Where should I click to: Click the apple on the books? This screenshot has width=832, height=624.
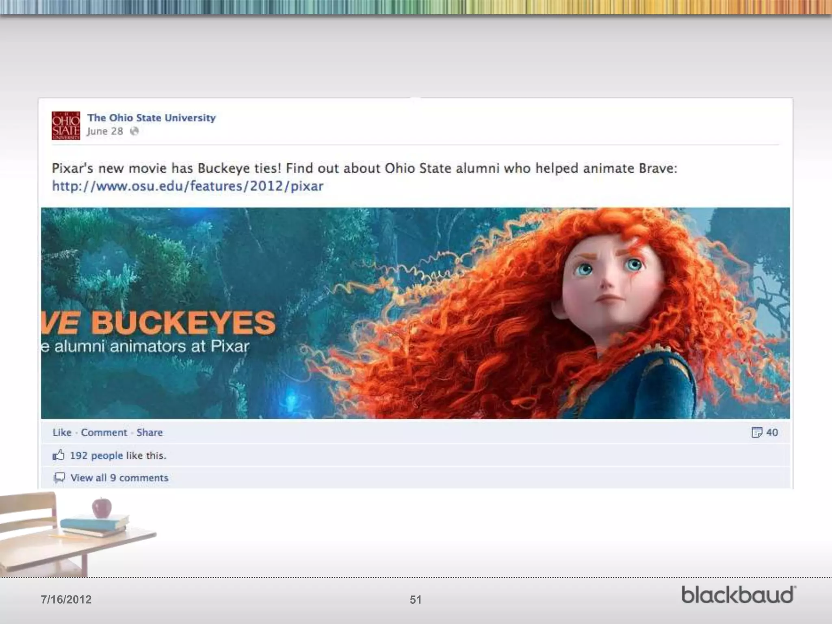tap(102, 508)
